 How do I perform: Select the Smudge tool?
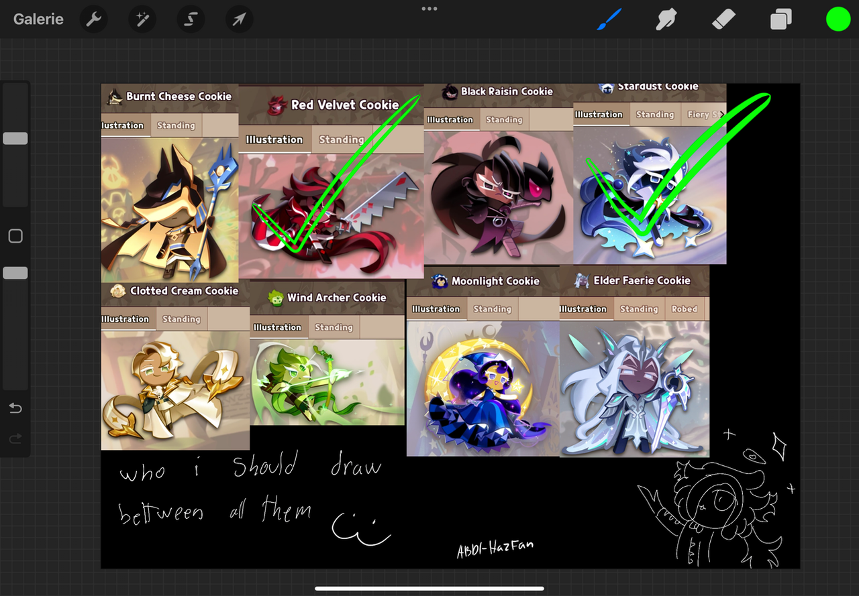[x=666, y=19]
